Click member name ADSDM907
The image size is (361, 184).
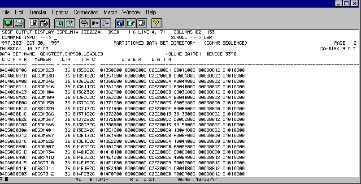pyautogui.click(x=43, y=146)
